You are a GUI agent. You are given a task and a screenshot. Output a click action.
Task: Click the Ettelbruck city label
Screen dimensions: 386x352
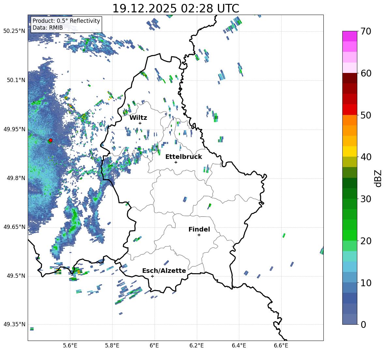pos(184,157)
